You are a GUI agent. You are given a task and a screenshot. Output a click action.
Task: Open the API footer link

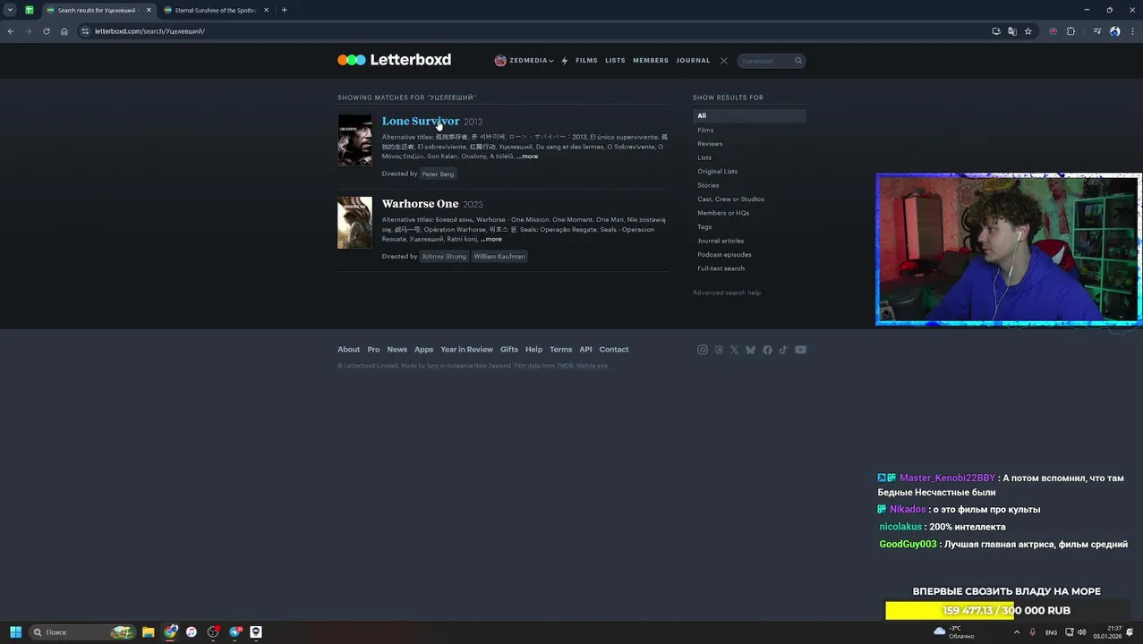[585, 349]
